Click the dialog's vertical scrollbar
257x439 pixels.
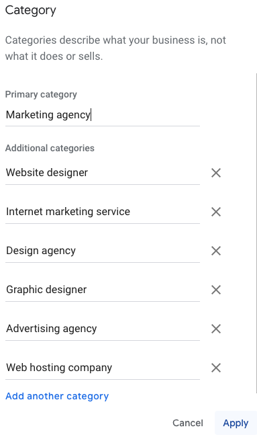[x=256, y=233]
